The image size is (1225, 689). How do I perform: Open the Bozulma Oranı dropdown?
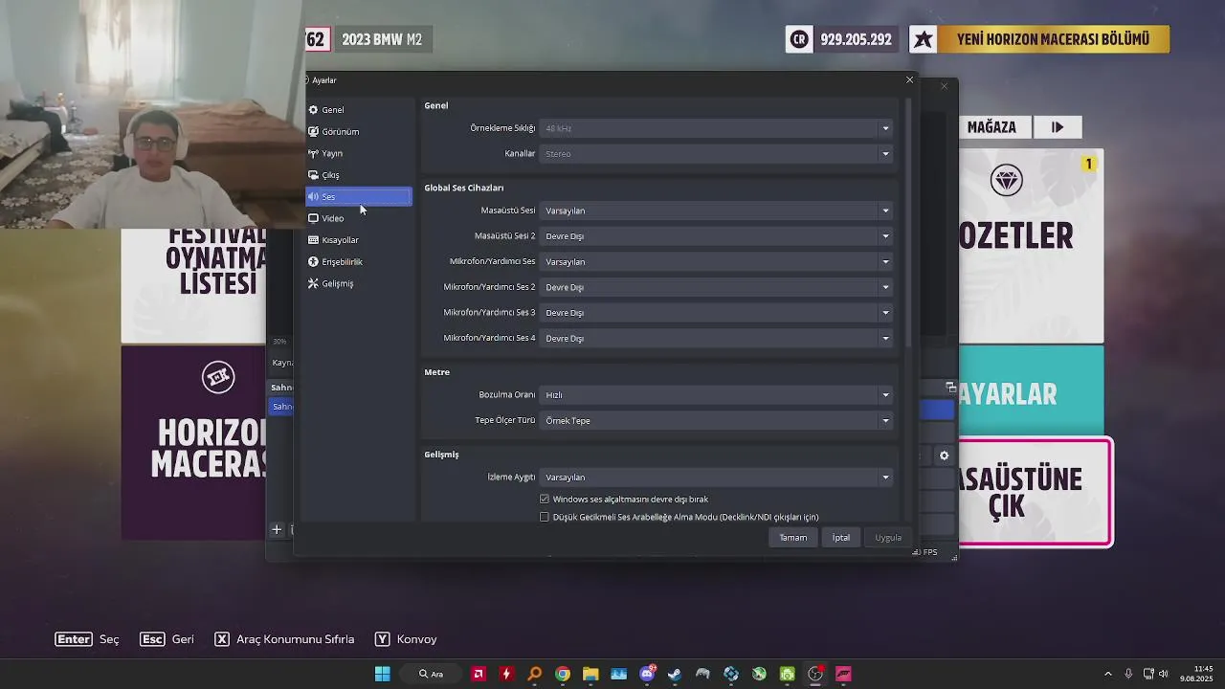tap(716, 395)
